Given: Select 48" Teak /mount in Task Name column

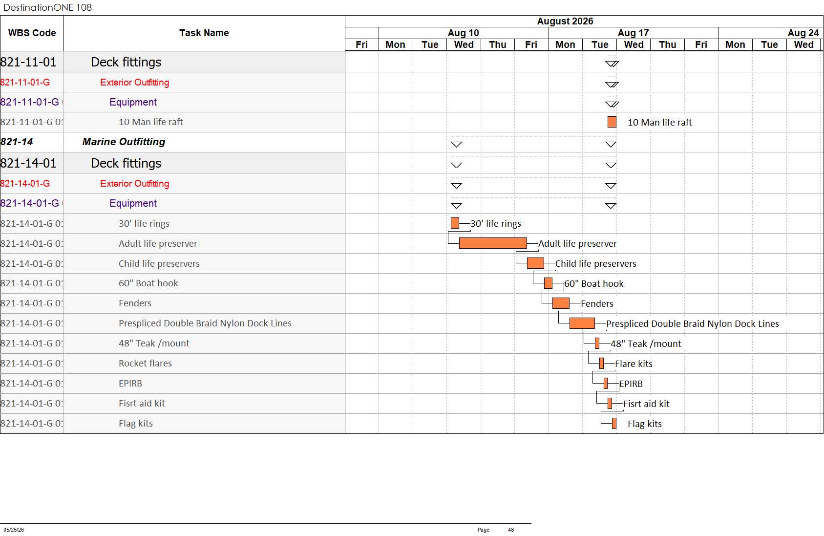Looking at the screenshot, I should coord(154,343).
